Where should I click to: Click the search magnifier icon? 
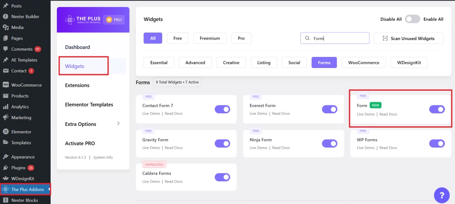[x=307, y=38]
